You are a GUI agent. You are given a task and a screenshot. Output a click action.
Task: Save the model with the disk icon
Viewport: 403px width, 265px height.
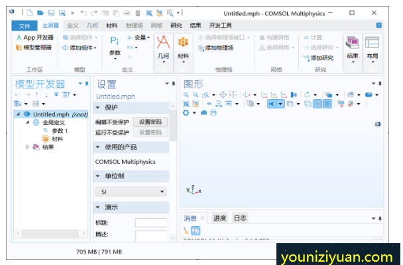coord(52,13)
